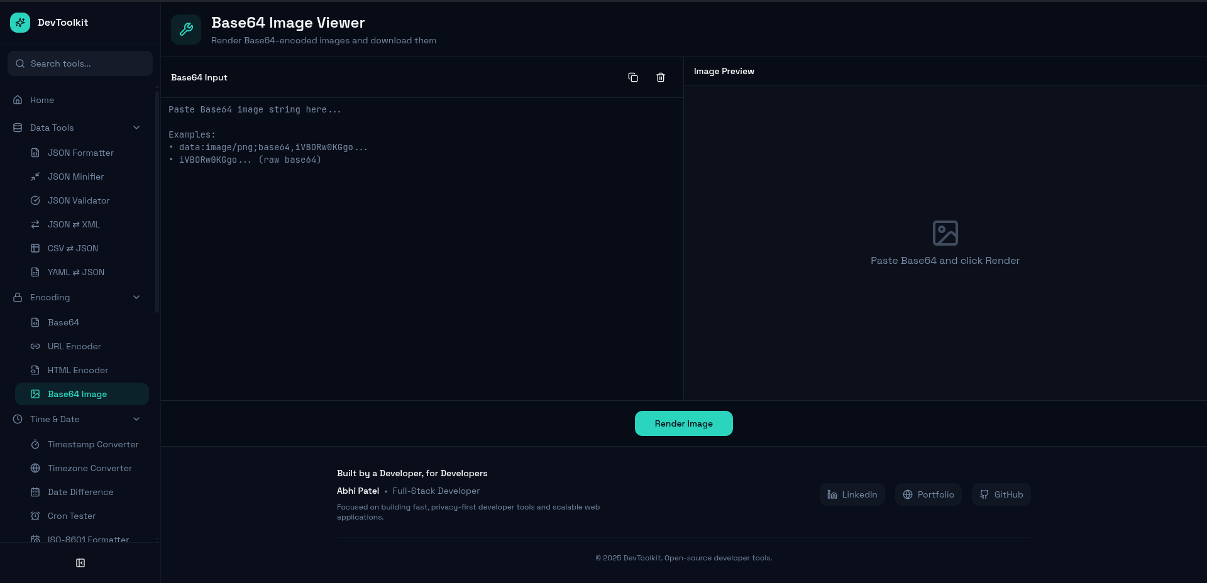The height and width of the screenshot is (583, 1207).
Task: Open the URL Encoder tool
Action: point(74,346)
